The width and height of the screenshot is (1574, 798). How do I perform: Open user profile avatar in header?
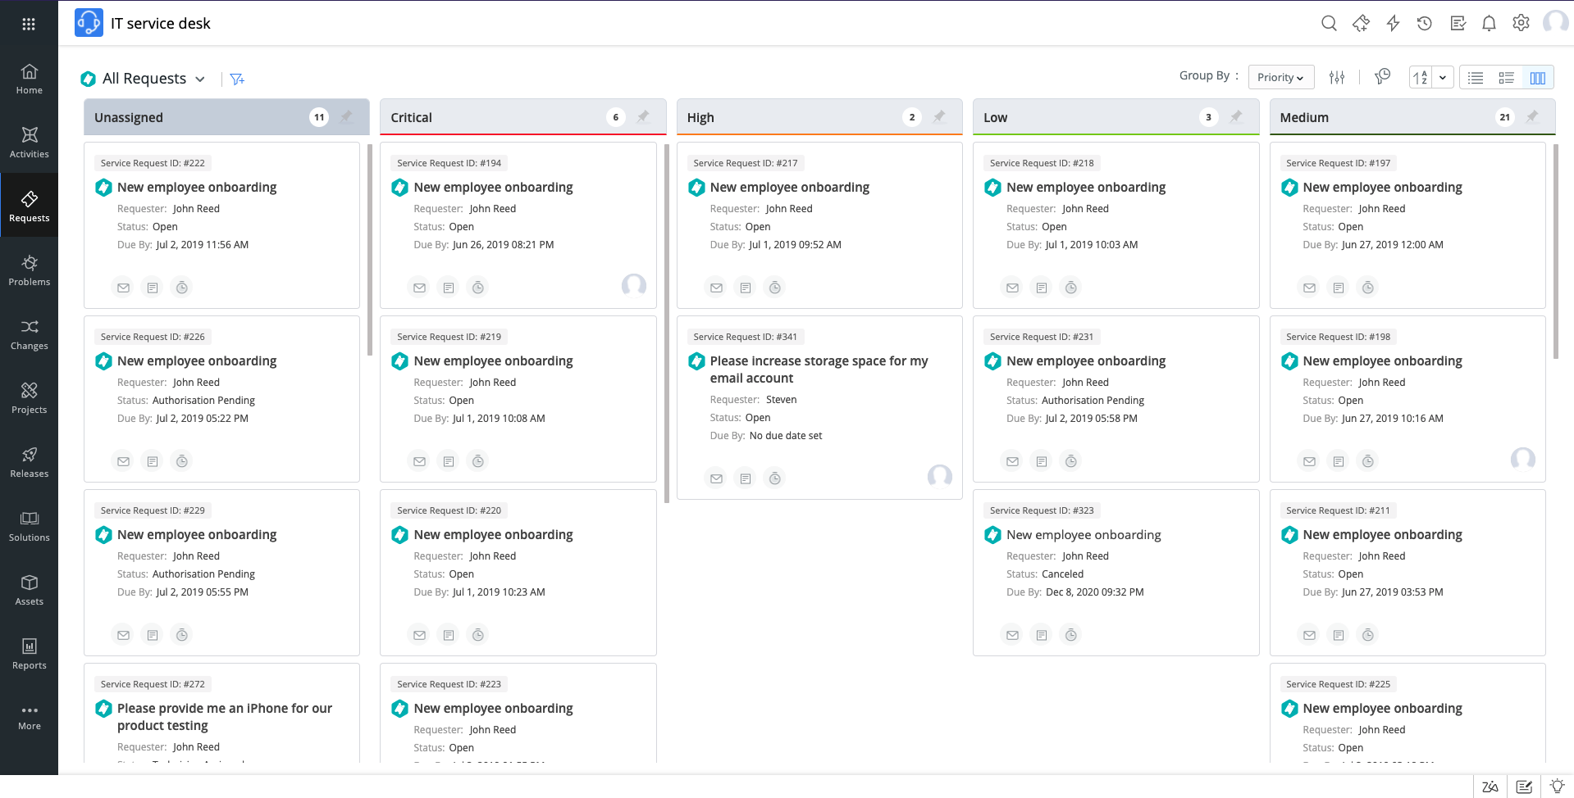click(1556, 22)
